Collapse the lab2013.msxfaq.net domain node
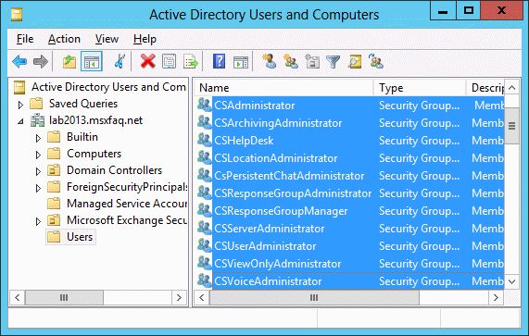The width and height of the screenshot is (529, 336). click(x=20, y=121)
